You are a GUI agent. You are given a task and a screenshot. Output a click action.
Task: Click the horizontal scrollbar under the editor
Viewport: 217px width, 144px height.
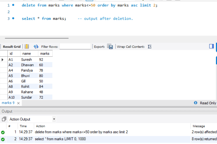click(x=37, y=38)
